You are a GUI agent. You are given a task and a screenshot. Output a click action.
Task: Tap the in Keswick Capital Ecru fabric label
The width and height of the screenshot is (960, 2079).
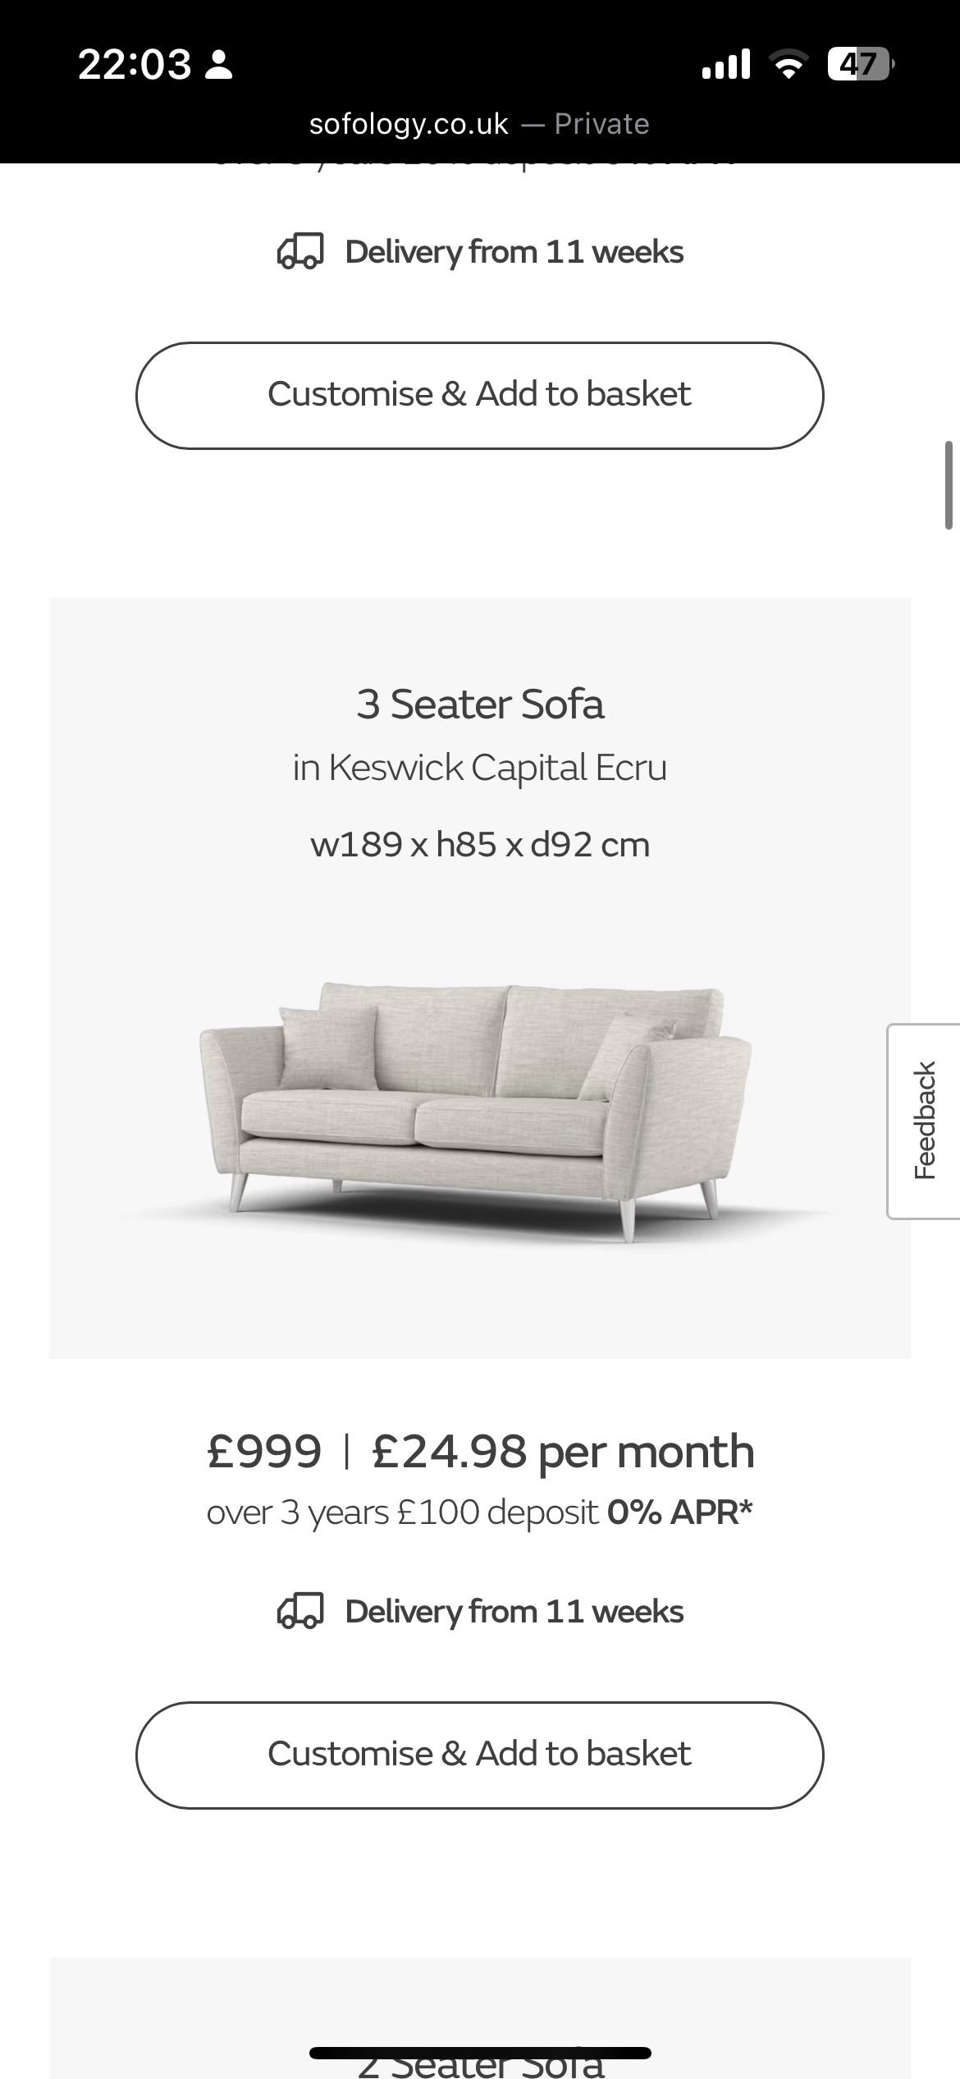[480, 768]
